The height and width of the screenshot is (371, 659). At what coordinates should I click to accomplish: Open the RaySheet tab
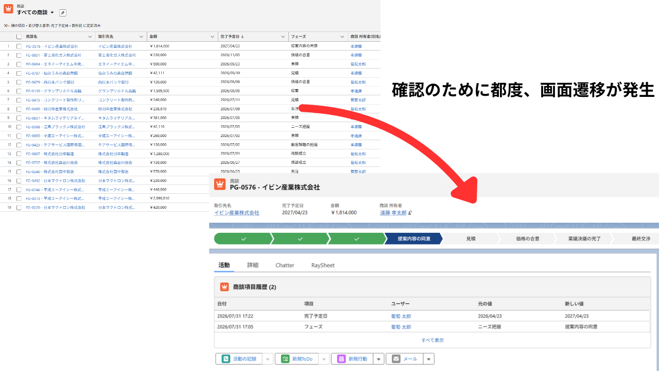click(x=323, y=265)
